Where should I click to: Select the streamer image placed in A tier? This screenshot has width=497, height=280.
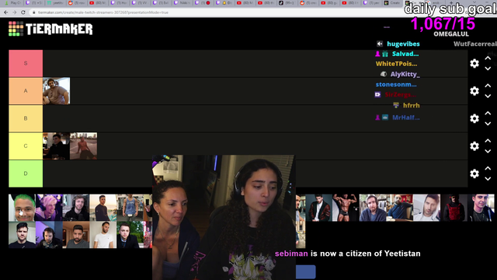coord(57,91)
